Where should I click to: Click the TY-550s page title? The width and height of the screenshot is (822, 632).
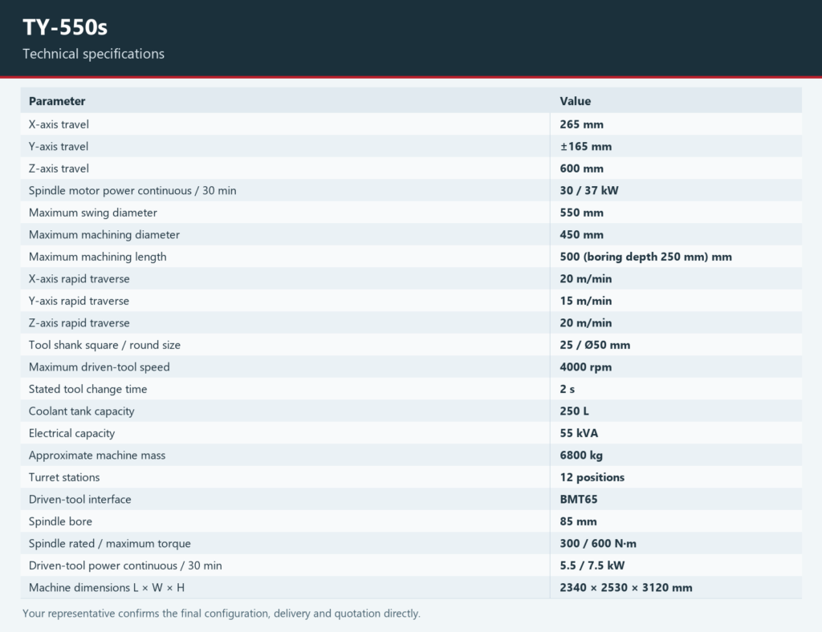pos(65,27)
